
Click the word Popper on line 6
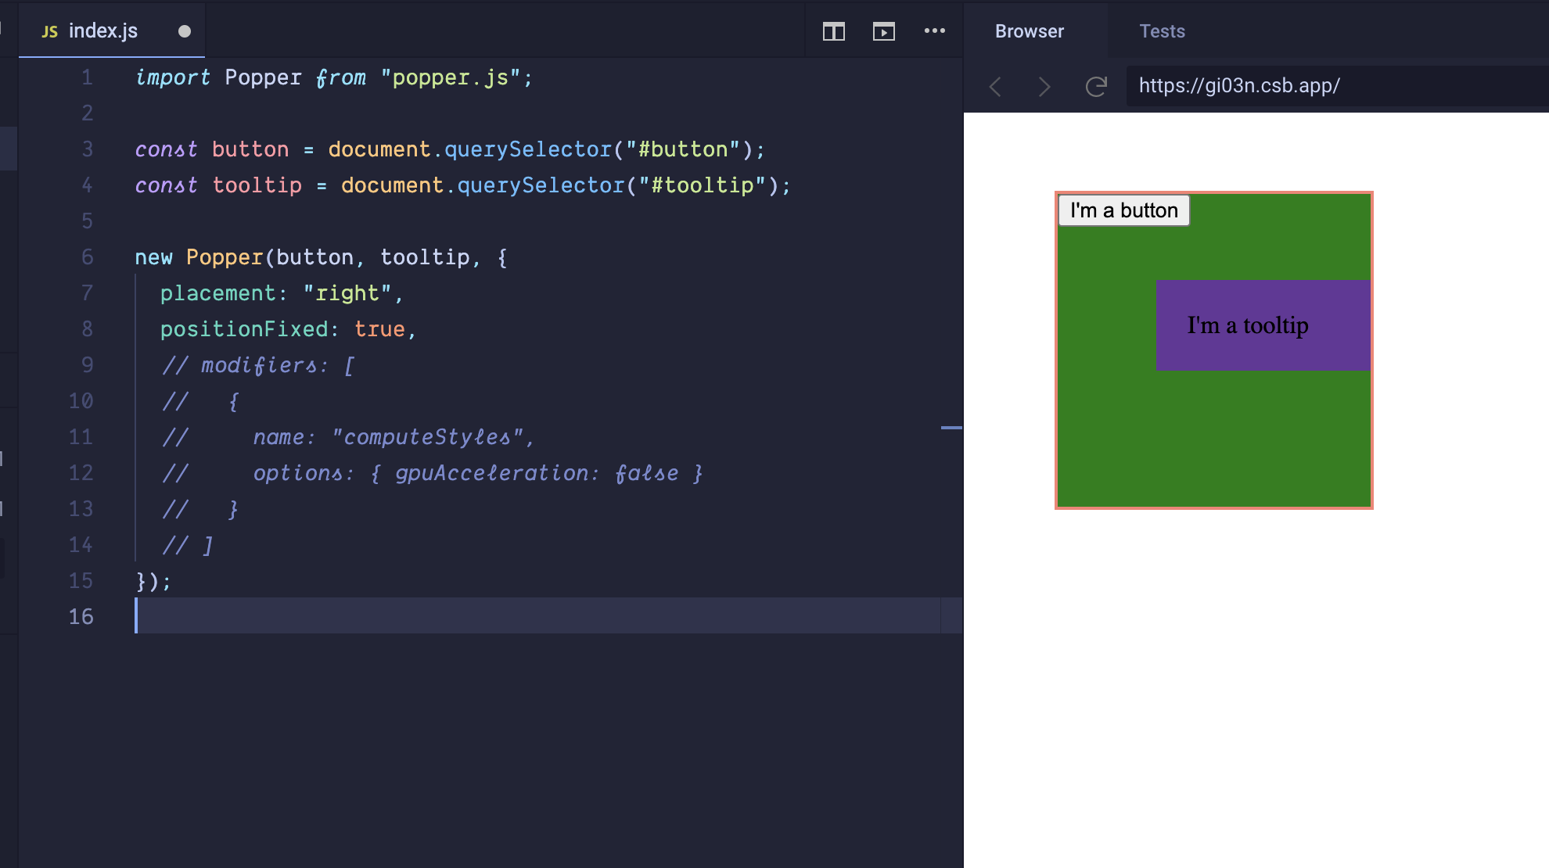225,256
